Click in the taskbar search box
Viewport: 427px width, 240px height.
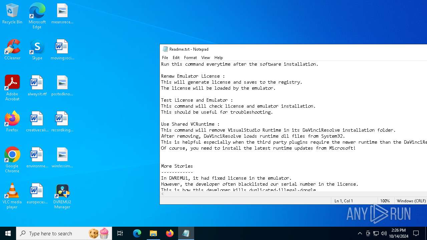[63, 233]
